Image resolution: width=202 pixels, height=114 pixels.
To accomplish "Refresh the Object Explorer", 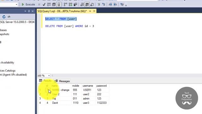I will [x=4, y=17].
